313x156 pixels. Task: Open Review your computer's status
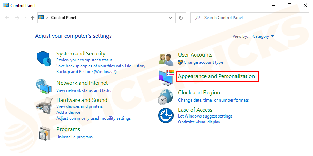85,60
